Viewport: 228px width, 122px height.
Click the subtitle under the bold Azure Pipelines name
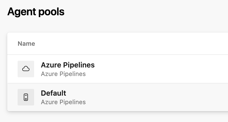[63, 74]
